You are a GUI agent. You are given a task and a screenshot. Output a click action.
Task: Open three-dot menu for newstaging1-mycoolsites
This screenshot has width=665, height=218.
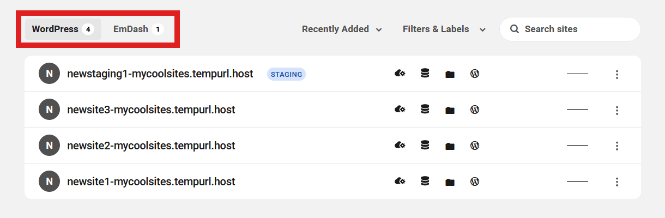click(x=617, y=74)
